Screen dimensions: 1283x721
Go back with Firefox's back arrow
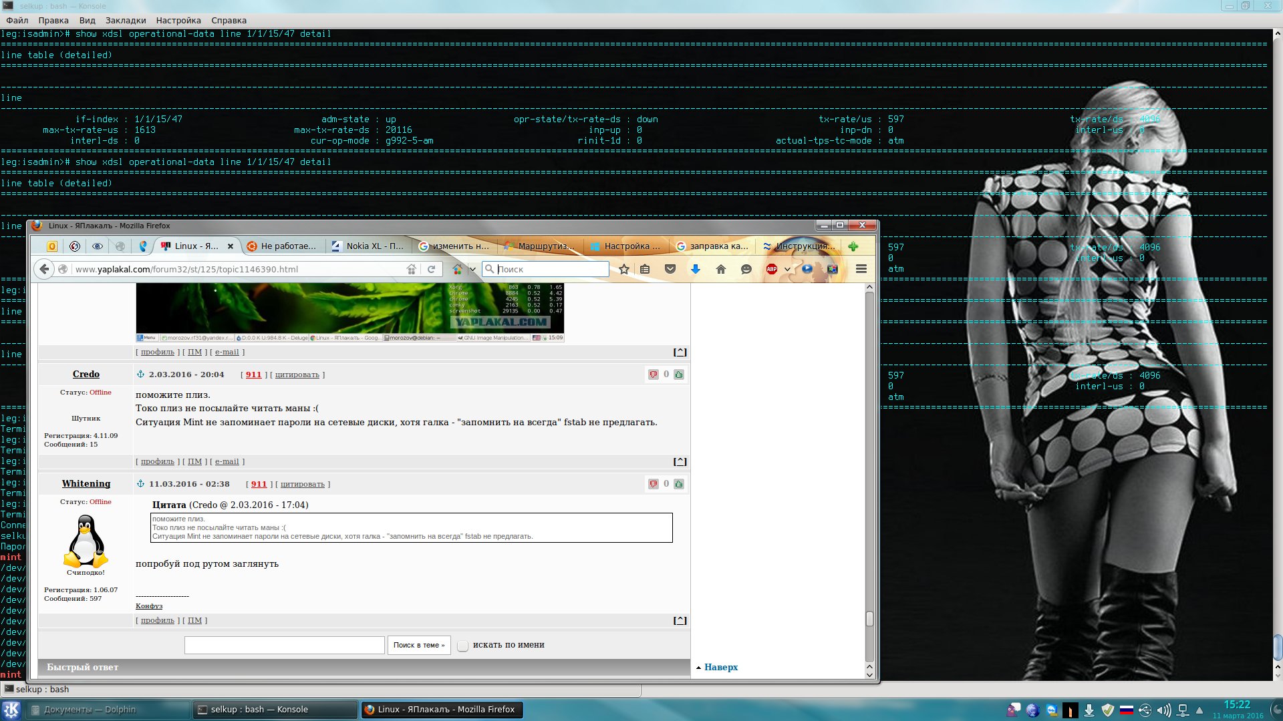(x=44, y=269)
